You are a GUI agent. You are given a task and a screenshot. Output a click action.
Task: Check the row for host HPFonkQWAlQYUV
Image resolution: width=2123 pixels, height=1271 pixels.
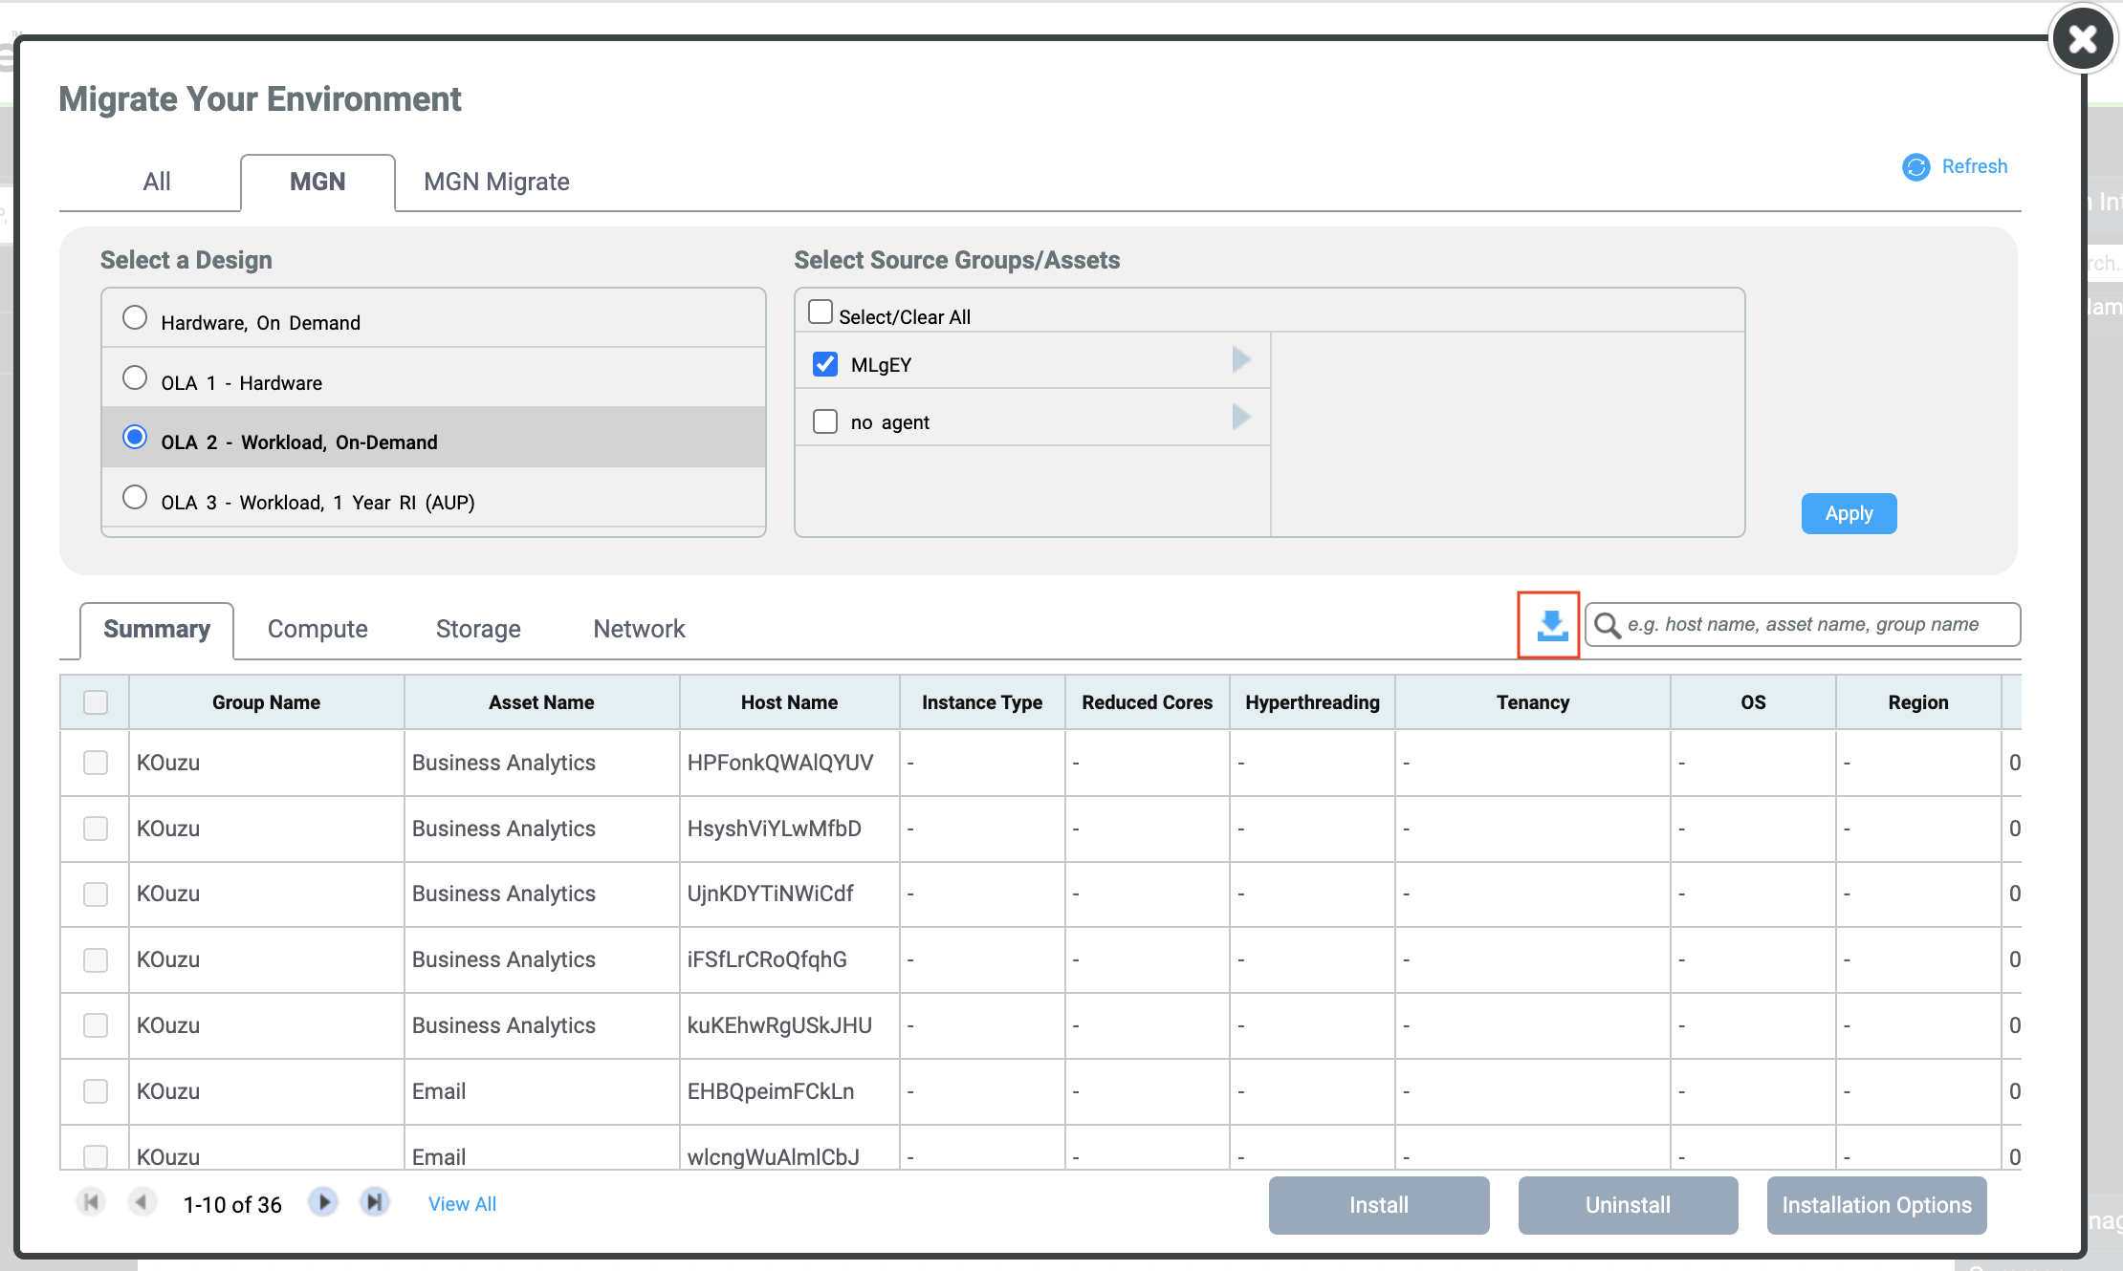click(96, 763)
